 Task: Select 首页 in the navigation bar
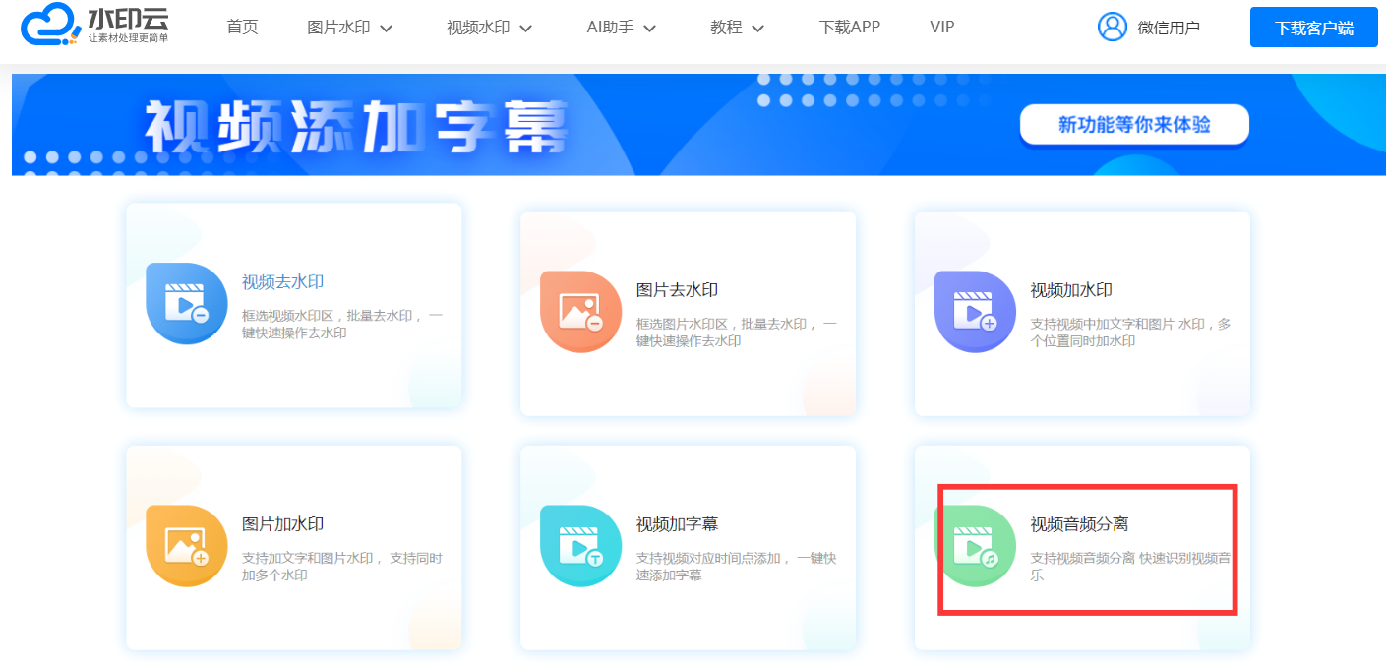point(242,28)
